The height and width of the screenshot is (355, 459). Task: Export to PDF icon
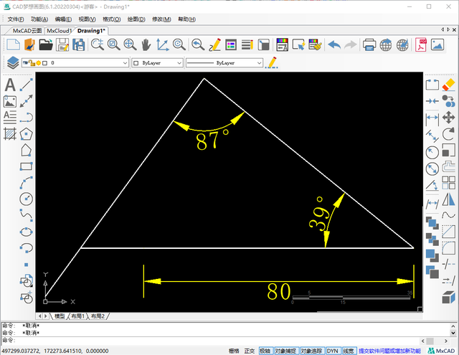click(x=421, y=44)
